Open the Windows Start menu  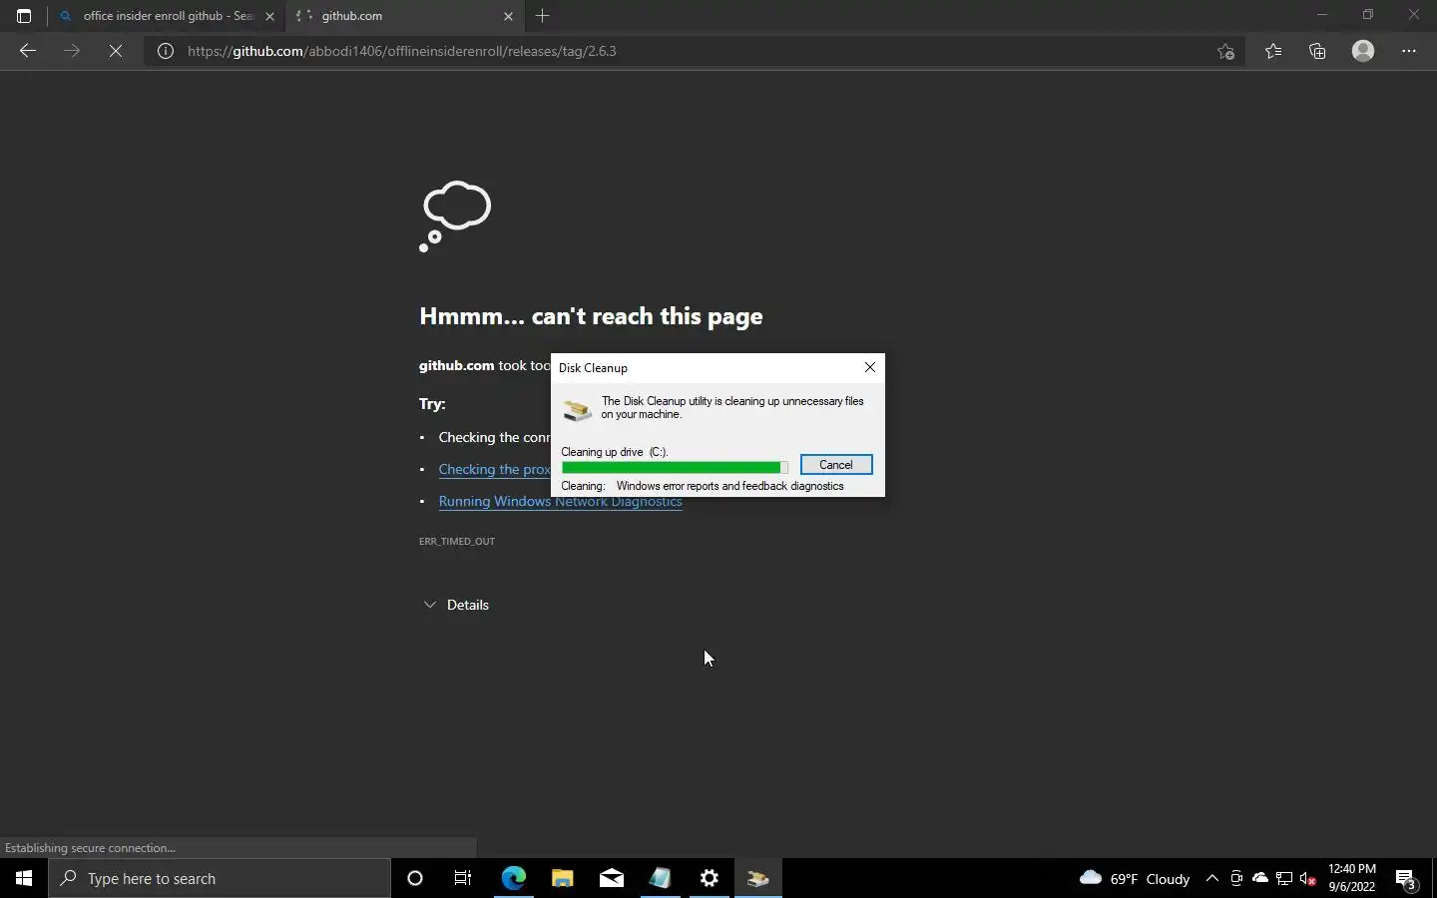pos(24,878)
